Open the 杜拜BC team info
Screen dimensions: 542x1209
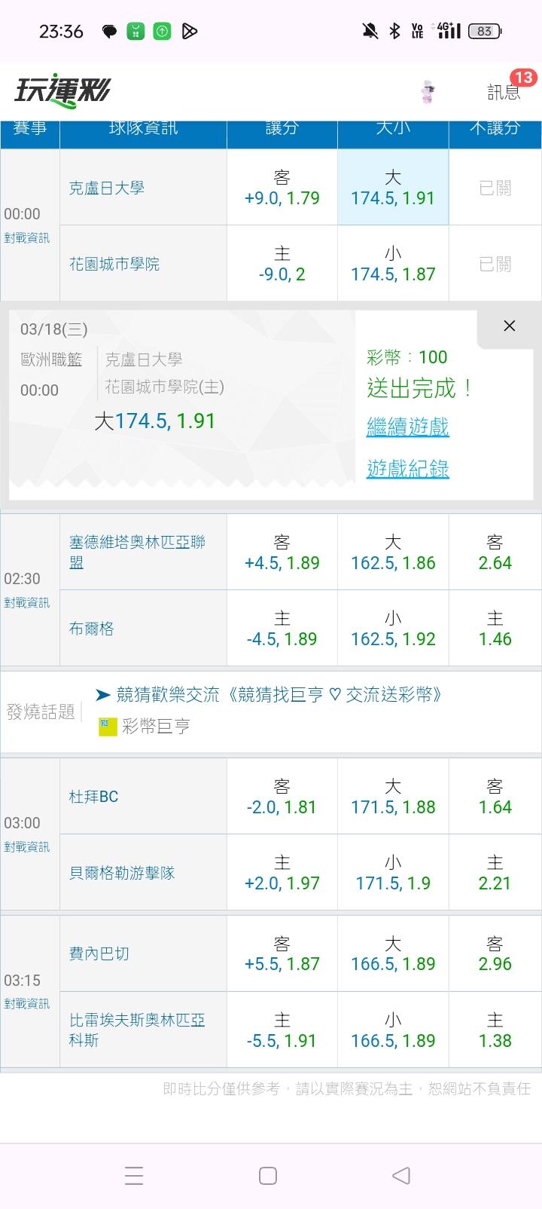click(x=94, y=797)
